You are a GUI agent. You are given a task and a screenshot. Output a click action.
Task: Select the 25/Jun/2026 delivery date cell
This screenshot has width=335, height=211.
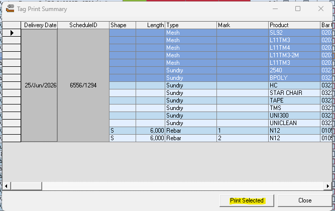[39, 85]
